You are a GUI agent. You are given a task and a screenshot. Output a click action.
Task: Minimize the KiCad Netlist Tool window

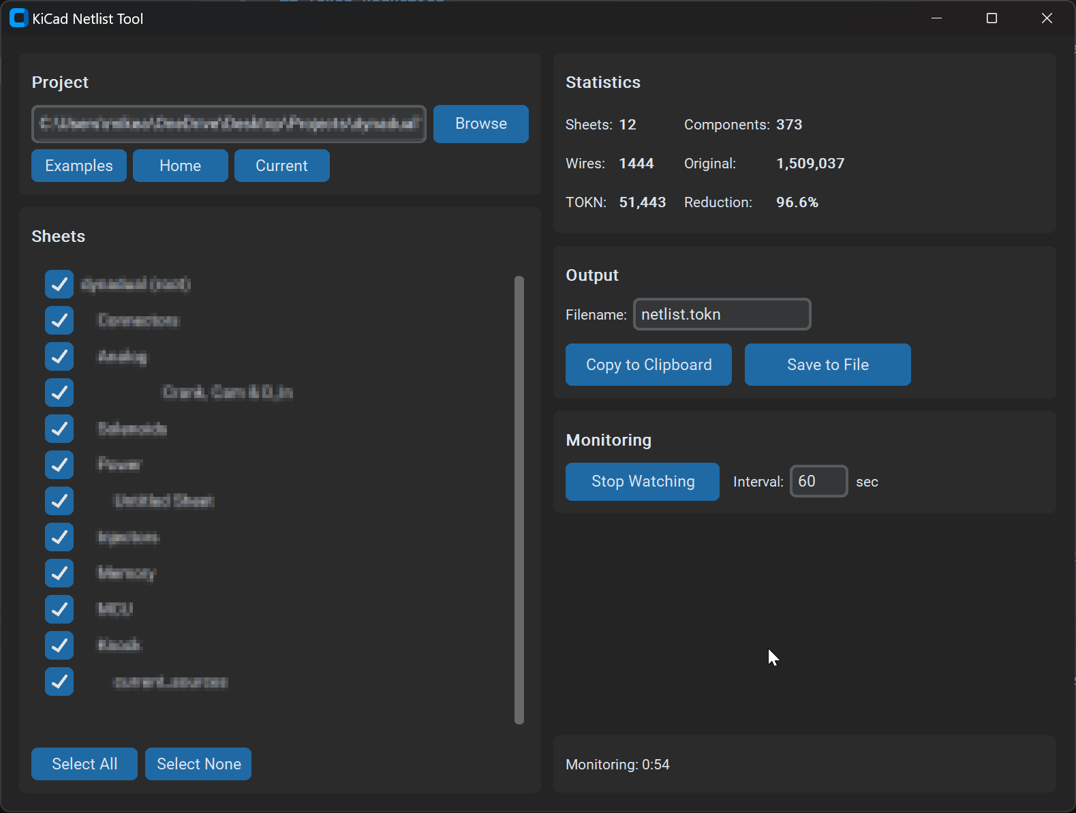pyautogui.click(x=937, y=18)
